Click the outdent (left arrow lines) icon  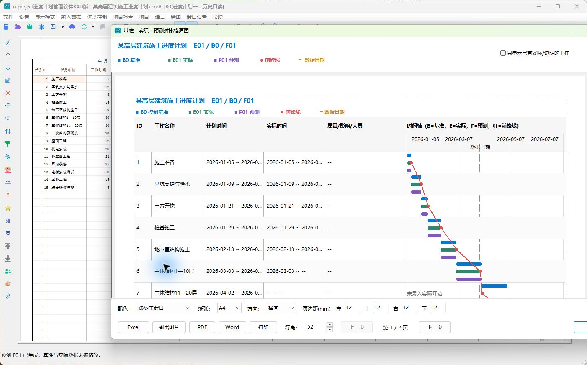tap(8, 105)
